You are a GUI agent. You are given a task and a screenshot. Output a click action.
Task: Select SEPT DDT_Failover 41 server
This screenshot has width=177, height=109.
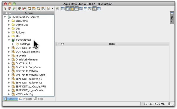point(29,79)
